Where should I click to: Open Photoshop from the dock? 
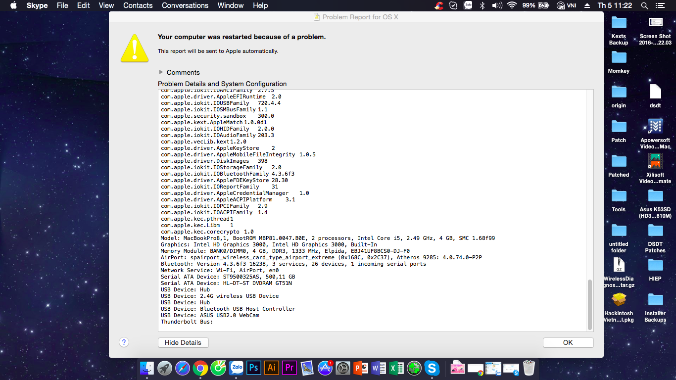[253, 368]
